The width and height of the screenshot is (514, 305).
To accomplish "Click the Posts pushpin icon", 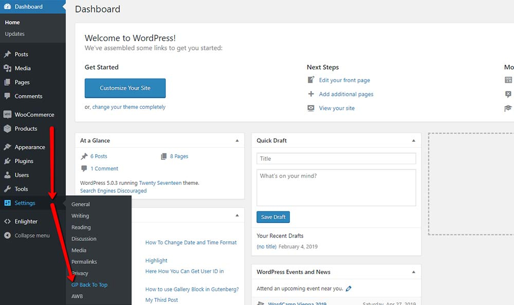I will (x=7, y=54).
